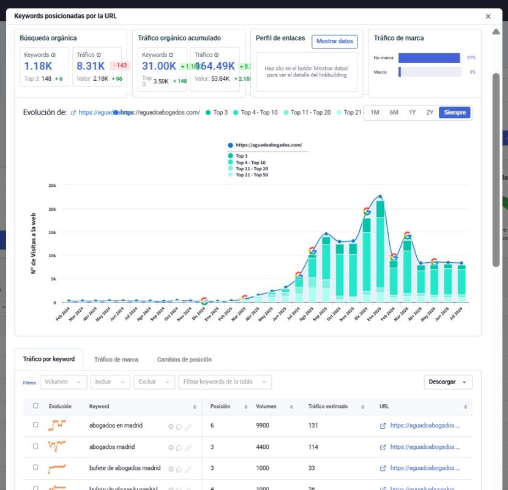Check the abogados madrid row checkbox
The width and height of the screenshot is (508, 490).
(35, 447)
